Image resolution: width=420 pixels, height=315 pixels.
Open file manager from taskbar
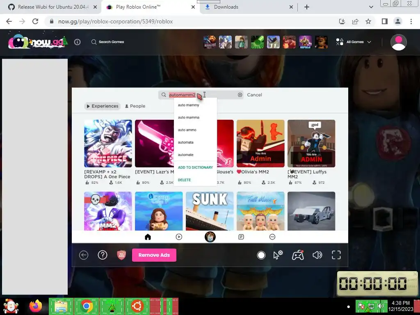click(x=61, y=306)
